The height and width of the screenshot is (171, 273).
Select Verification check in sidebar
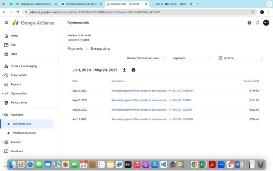pyautogui.click(x=24, y=133)
